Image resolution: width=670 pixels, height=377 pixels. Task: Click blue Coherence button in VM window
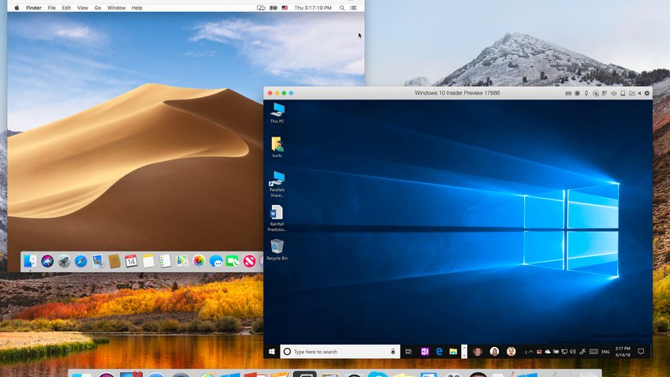[x=291, y=93]
